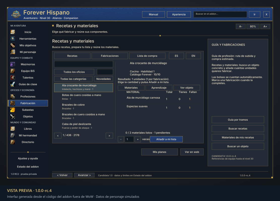The image size is (280, 201).
Task: Click the Avanzar navigation button
Action: pos(84,175)
